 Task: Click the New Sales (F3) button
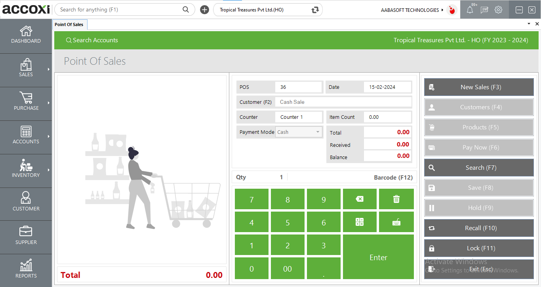tap(478, 87)
